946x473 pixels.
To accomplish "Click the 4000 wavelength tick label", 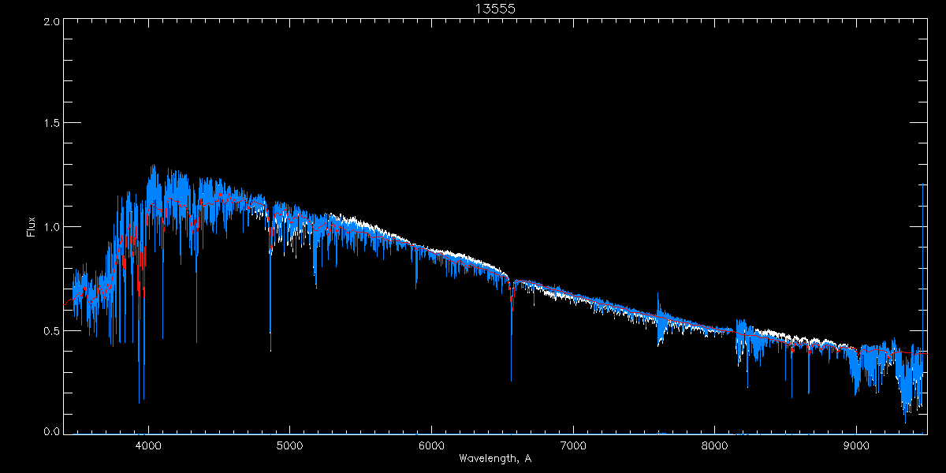I will click(147, 445).
